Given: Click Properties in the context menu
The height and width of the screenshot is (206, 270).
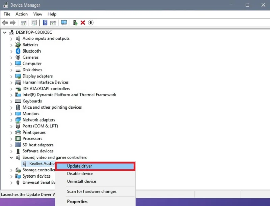Looking at the screenshot, I should 77,202.
